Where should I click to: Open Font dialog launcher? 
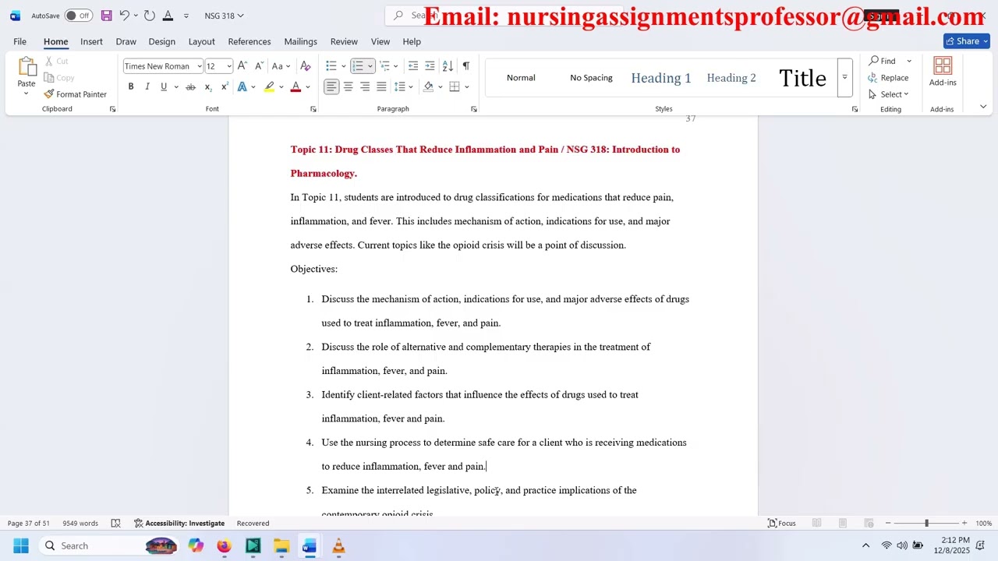[313, 109]
